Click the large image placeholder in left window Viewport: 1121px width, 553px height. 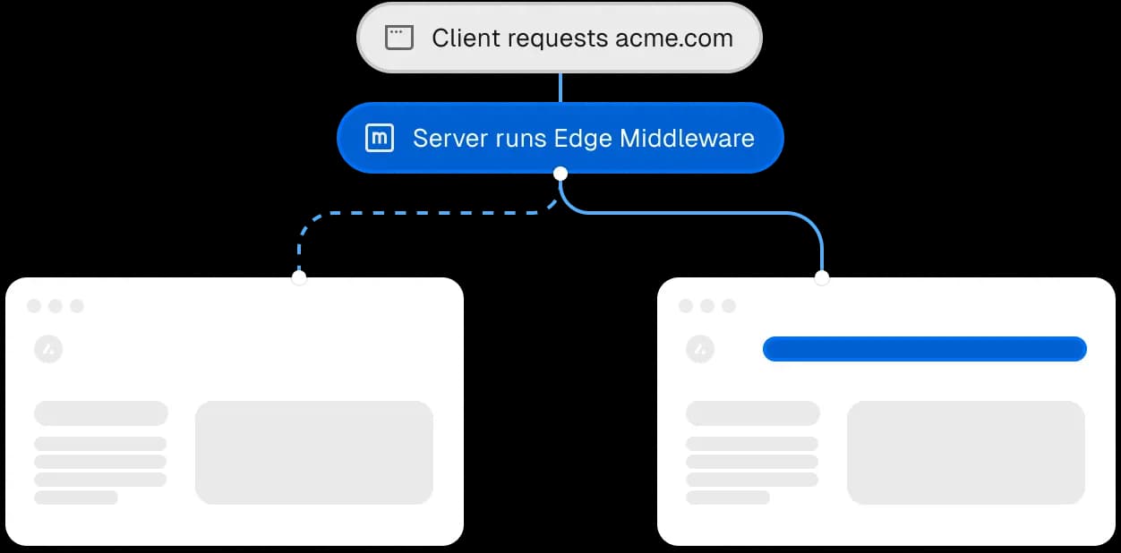[x=314, y=453]
